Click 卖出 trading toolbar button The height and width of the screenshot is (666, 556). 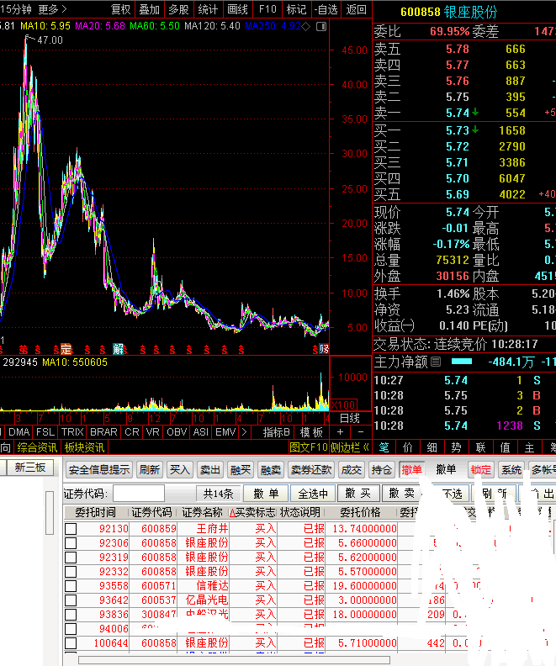click(x=209, y=470)
